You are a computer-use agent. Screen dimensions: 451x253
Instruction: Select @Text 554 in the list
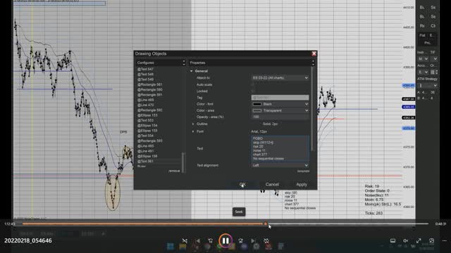[145, 136]
